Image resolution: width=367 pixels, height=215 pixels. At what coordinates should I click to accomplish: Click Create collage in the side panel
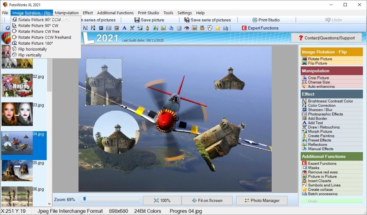(320, 189)
